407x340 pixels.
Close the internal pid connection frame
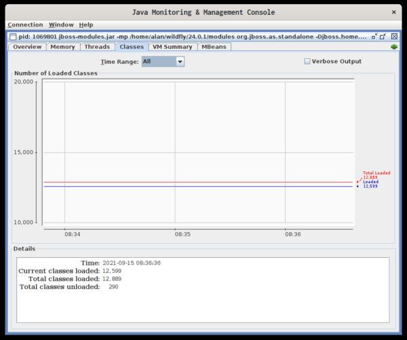[x=394, y=36]
